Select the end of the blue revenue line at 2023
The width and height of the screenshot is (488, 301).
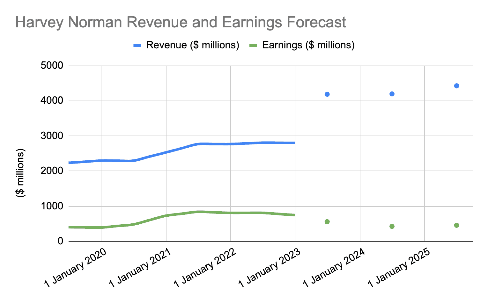click(x=293, y=143)
